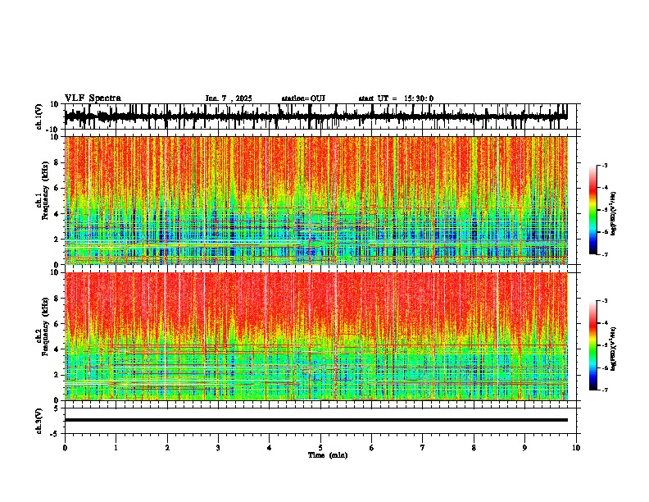Click the ch.2 frequency spectrogram panel
Screen dimensions: 649x502
[315, 336]
